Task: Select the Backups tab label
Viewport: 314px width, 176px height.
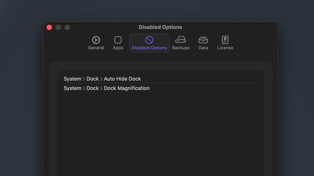Action: (x=181, y=48)
